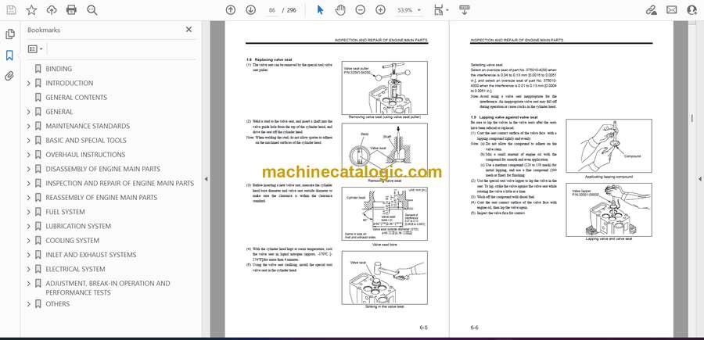This screenshot has height=340, width=704.
Task: Click the '1.9 Lapping valve against valve seat' heading
Action: (504, 117)
